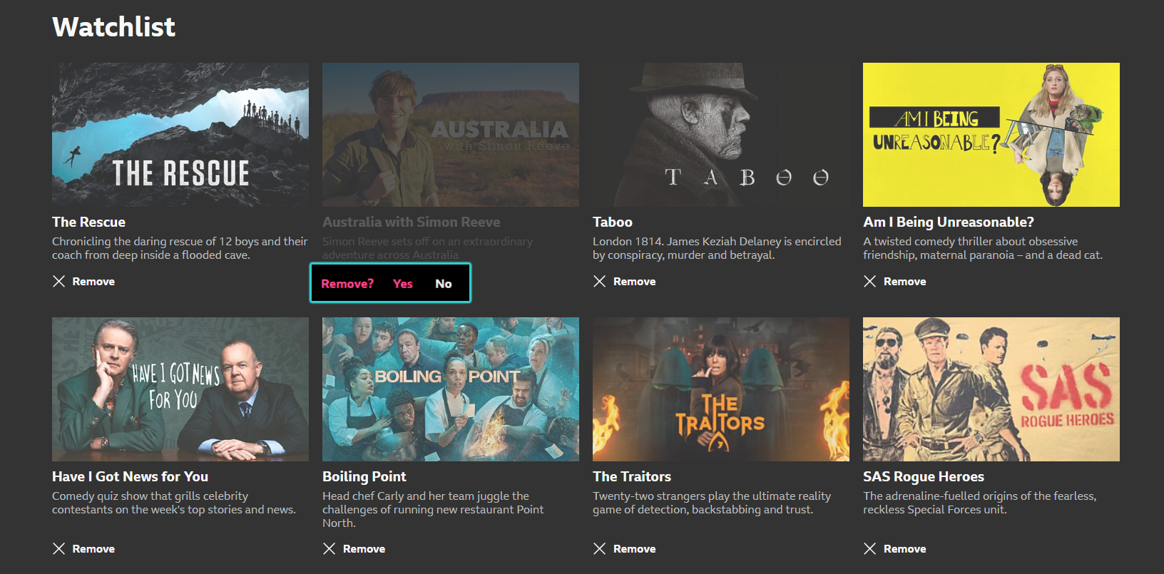Click the X icon next to Taboo's Remove
Viewport: 1164px width, 574px height.
click(600, 282)
